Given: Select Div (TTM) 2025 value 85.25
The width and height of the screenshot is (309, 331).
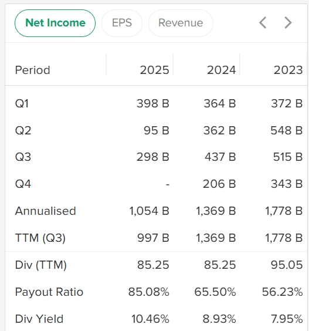Looking at the screenshot, I should coord(153,265).
